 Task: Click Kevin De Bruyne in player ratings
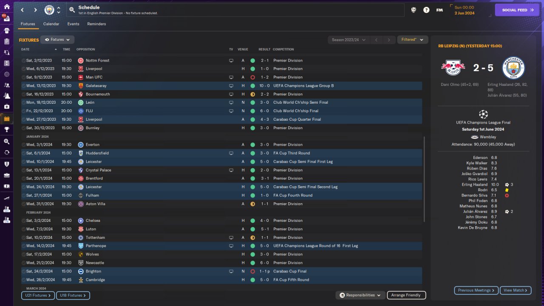click(x=472, y=228)
